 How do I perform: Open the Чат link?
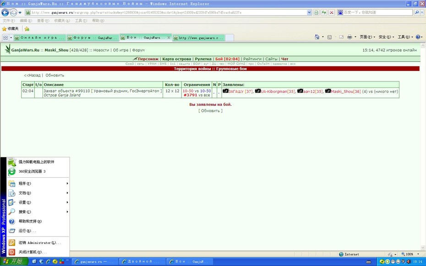(x=285, y=59)
